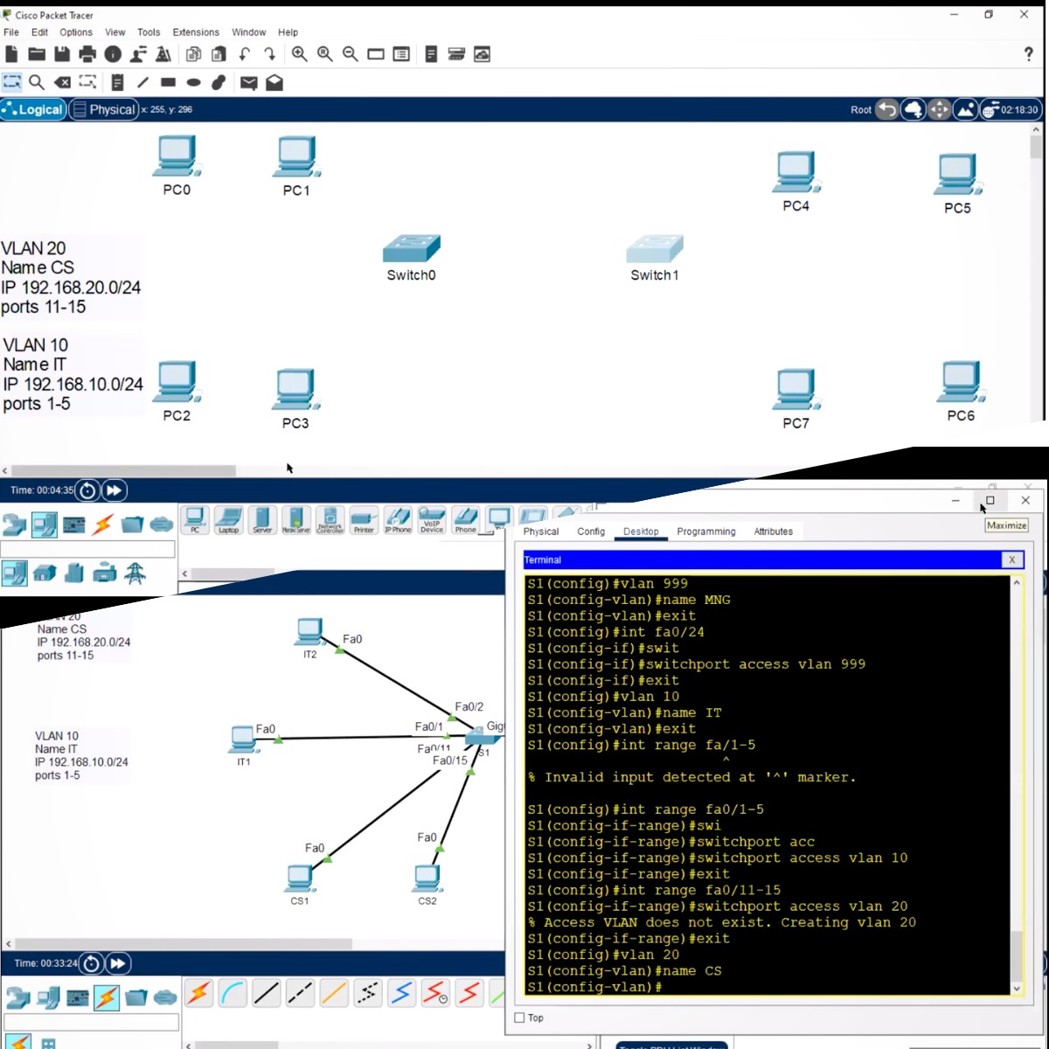The height and width of the screenshot is (1049, 1049).
Task: Choose the orange fiber cable
Action: pos(334,994)
